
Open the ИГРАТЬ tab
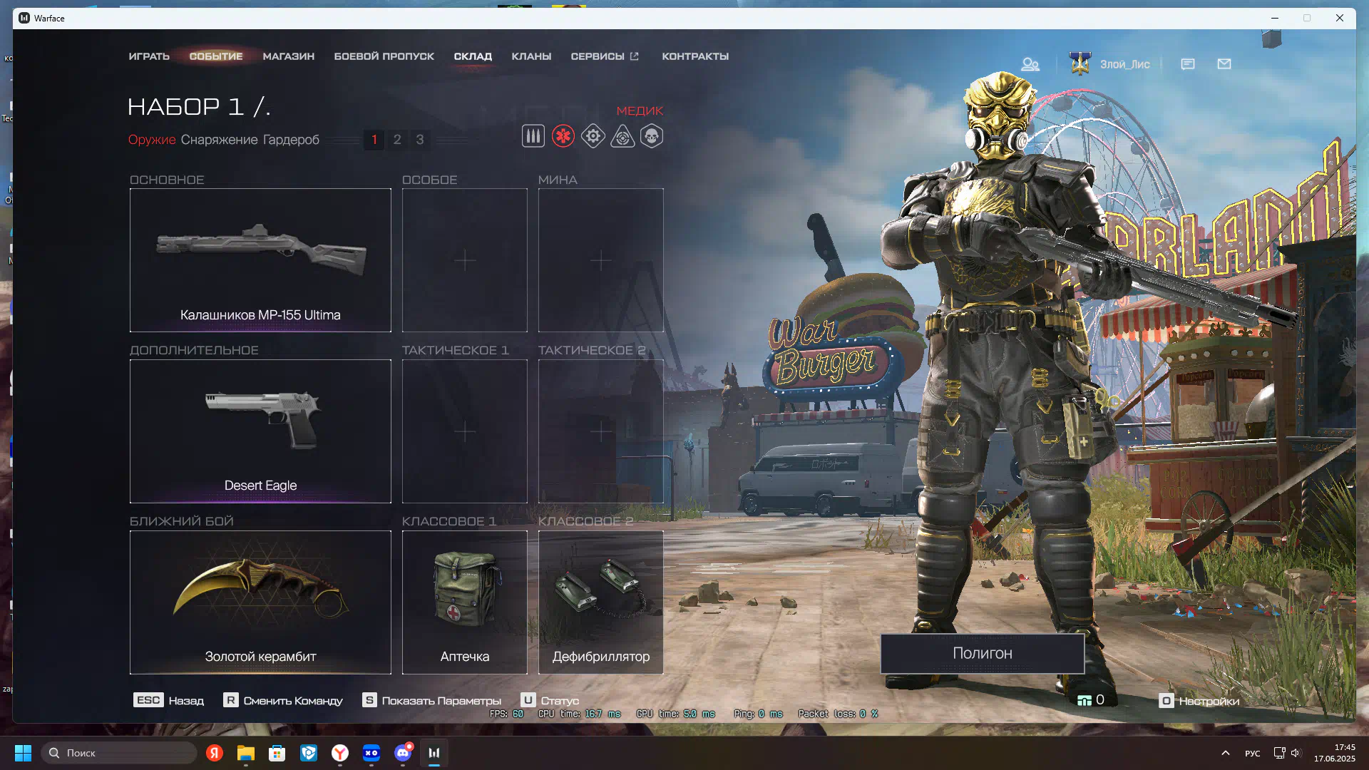[x=149, y=56]
